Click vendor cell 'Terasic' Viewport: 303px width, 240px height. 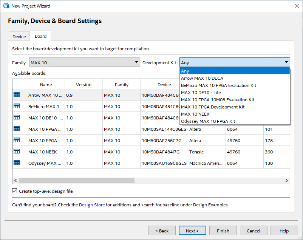pyautogui.click(x=207, y=152)
